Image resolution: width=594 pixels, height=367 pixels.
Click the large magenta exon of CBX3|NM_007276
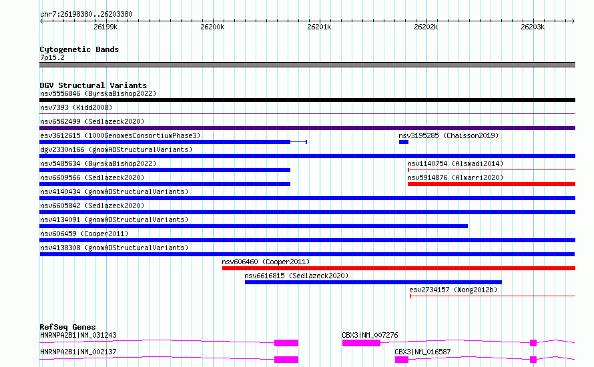(361, 343)
